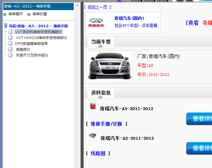This screenshot has height=168, width=212.
Task: Click the 年份:2011-2012 red text
Action: (x=153, y=74)
